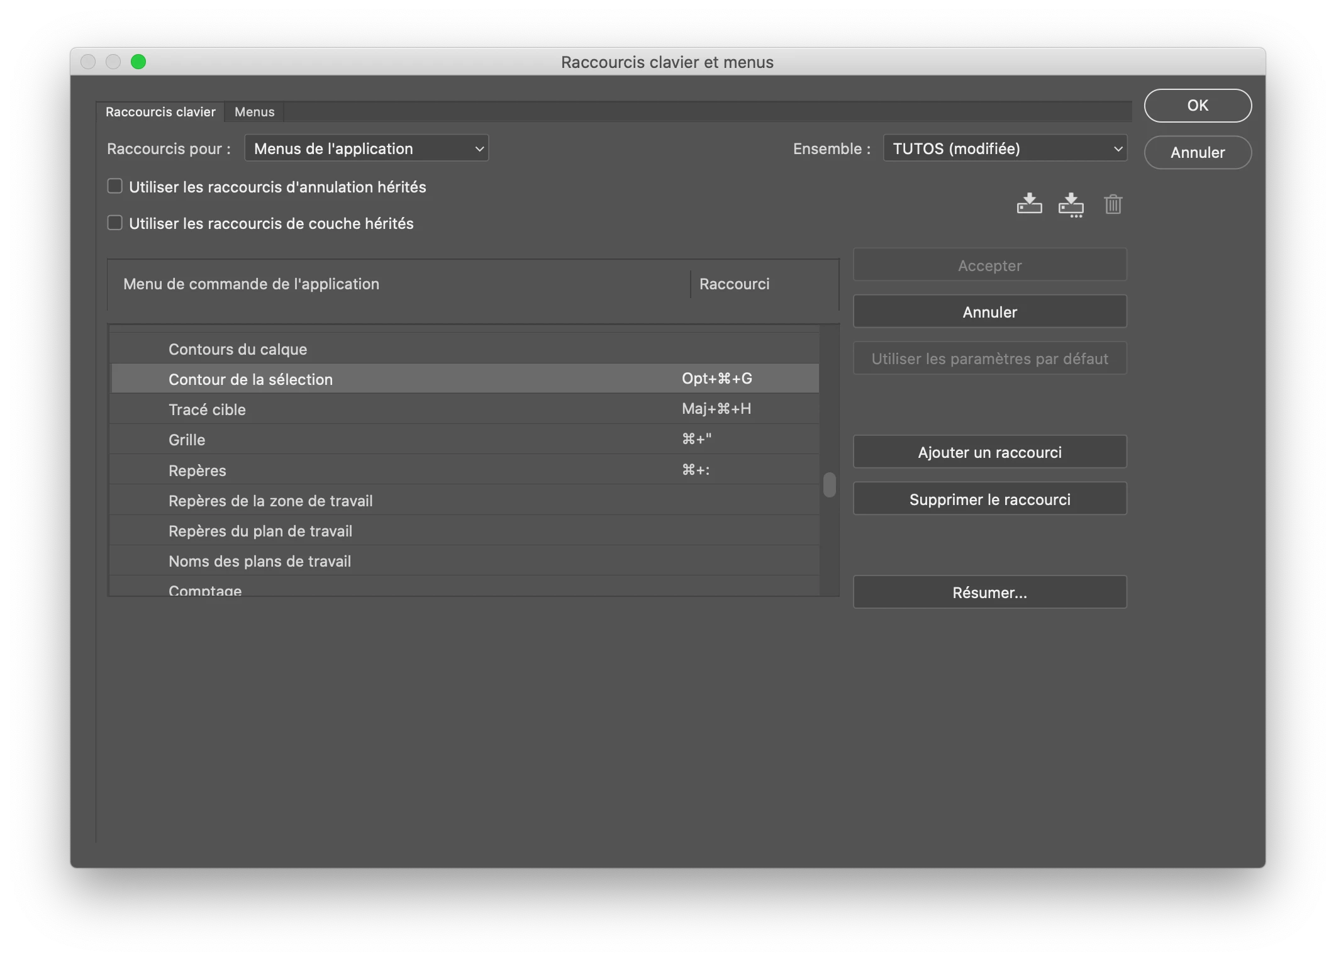Click the OK button
Viewport: 1336px width, 961px height.
[x=1197, y=105]
